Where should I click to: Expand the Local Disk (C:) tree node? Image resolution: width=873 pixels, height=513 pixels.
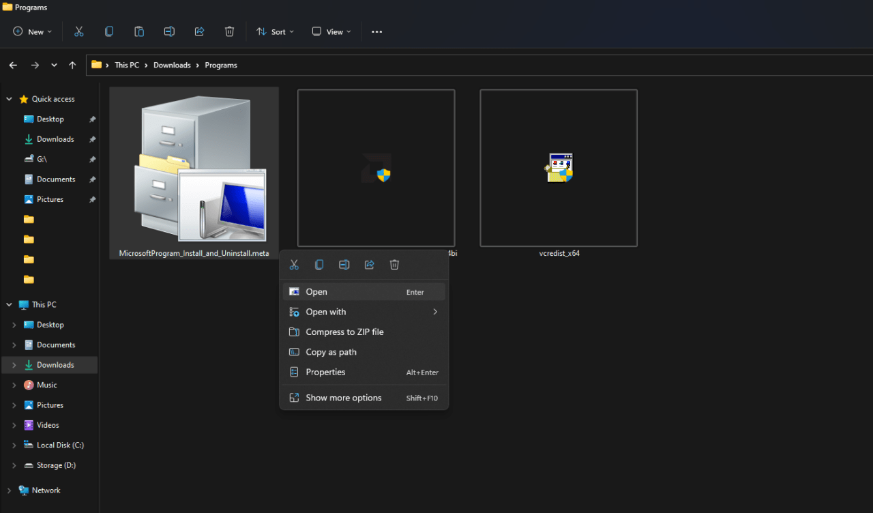[x=14, y=445]
